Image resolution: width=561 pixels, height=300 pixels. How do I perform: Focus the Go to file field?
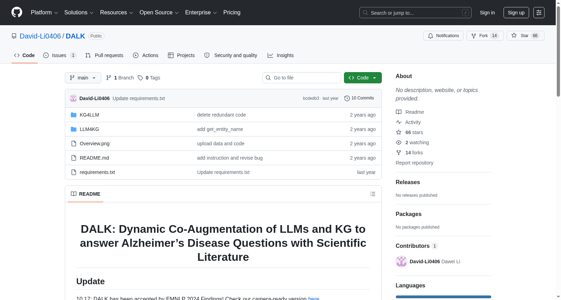[302, 78]
